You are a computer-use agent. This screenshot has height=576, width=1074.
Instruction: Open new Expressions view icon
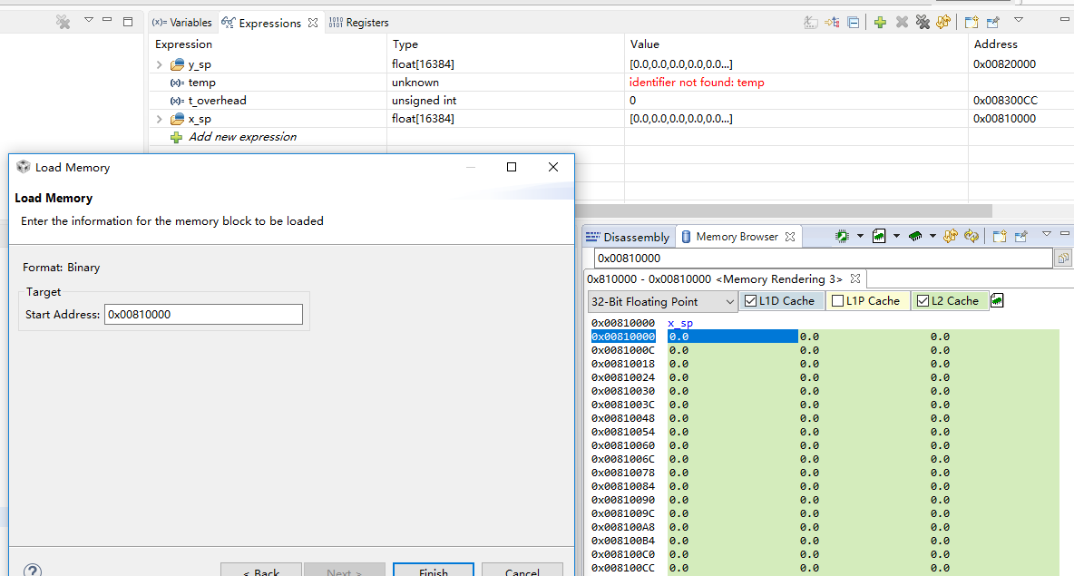point(971,23)
